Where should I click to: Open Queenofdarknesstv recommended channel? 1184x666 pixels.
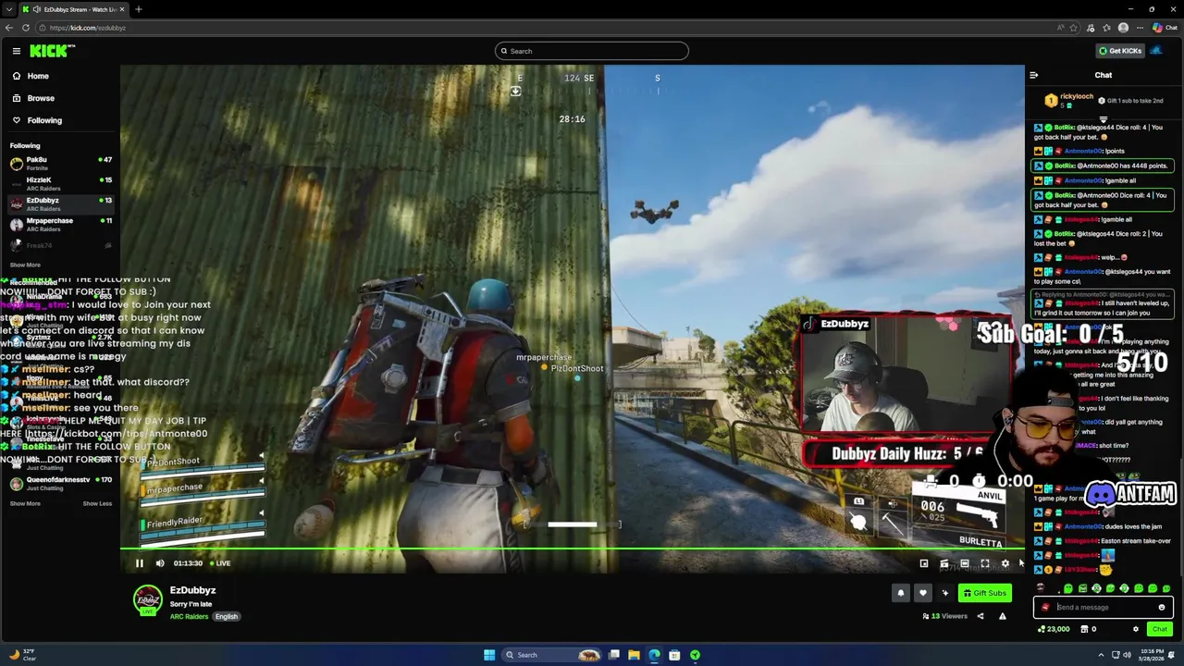[60, 484]
